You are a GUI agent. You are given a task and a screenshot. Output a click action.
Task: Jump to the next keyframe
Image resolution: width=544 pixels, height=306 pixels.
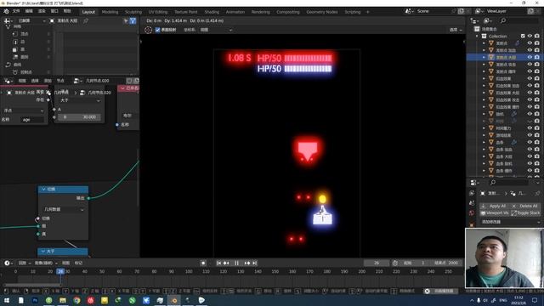pyautogui.click(x=247, y=263)
